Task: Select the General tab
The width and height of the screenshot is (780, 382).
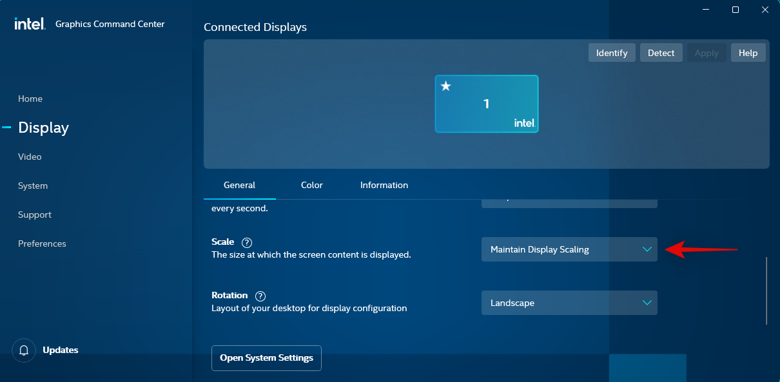Action: click(x=239, y=185)
